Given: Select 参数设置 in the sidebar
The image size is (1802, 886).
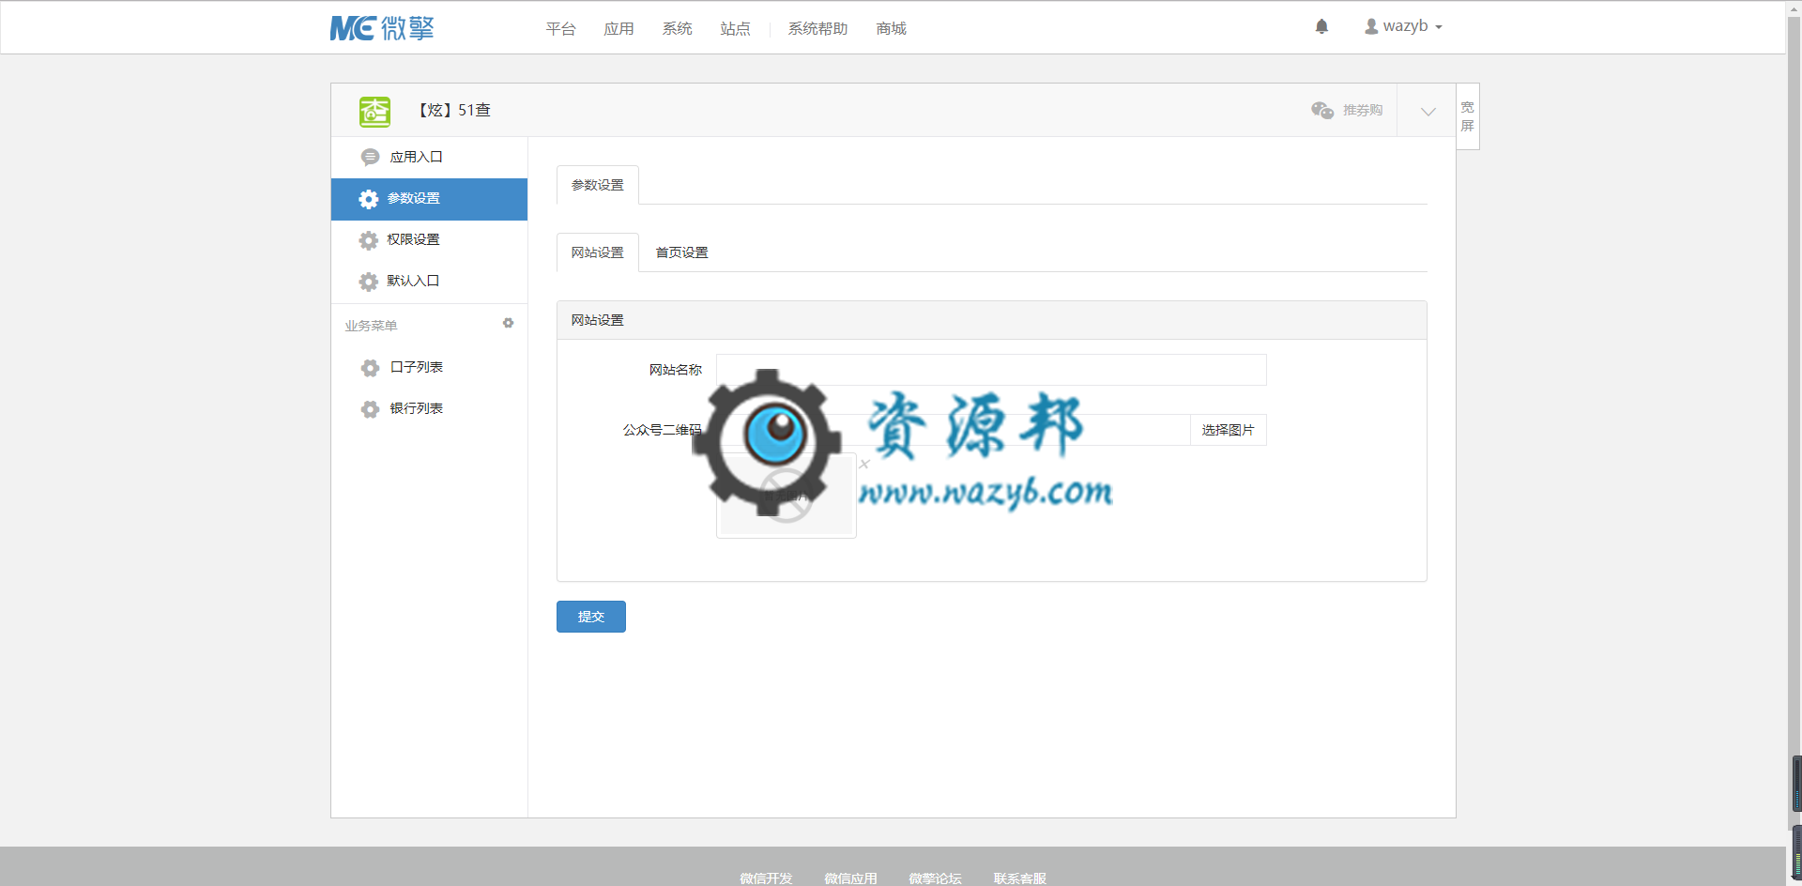Looking at the screenshot, I should coord(429,199).
